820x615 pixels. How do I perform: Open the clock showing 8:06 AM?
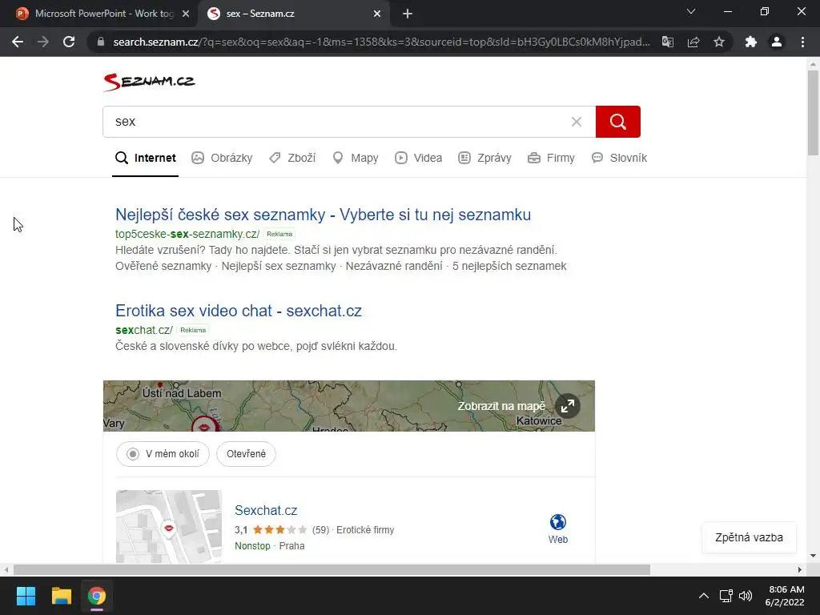(785, 596)
